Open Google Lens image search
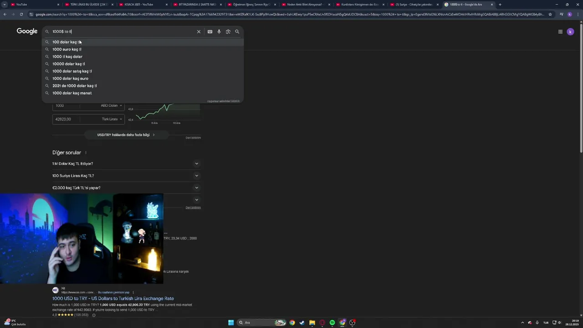Screen dimensions: 583x328 pyautogui.click(x=228, y=31)
